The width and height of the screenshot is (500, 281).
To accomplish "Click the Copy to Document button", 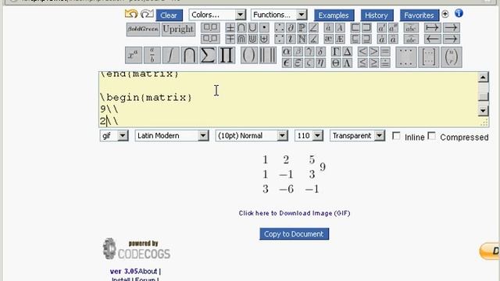I will pyautogui.click(x=294, y=234).
